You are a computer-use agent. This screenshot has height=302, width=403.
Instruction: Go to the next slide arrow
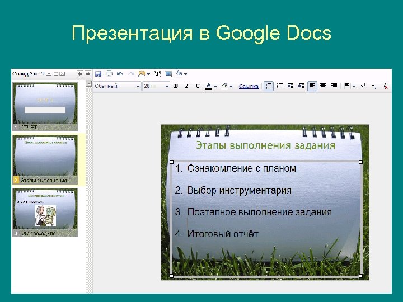88,74
